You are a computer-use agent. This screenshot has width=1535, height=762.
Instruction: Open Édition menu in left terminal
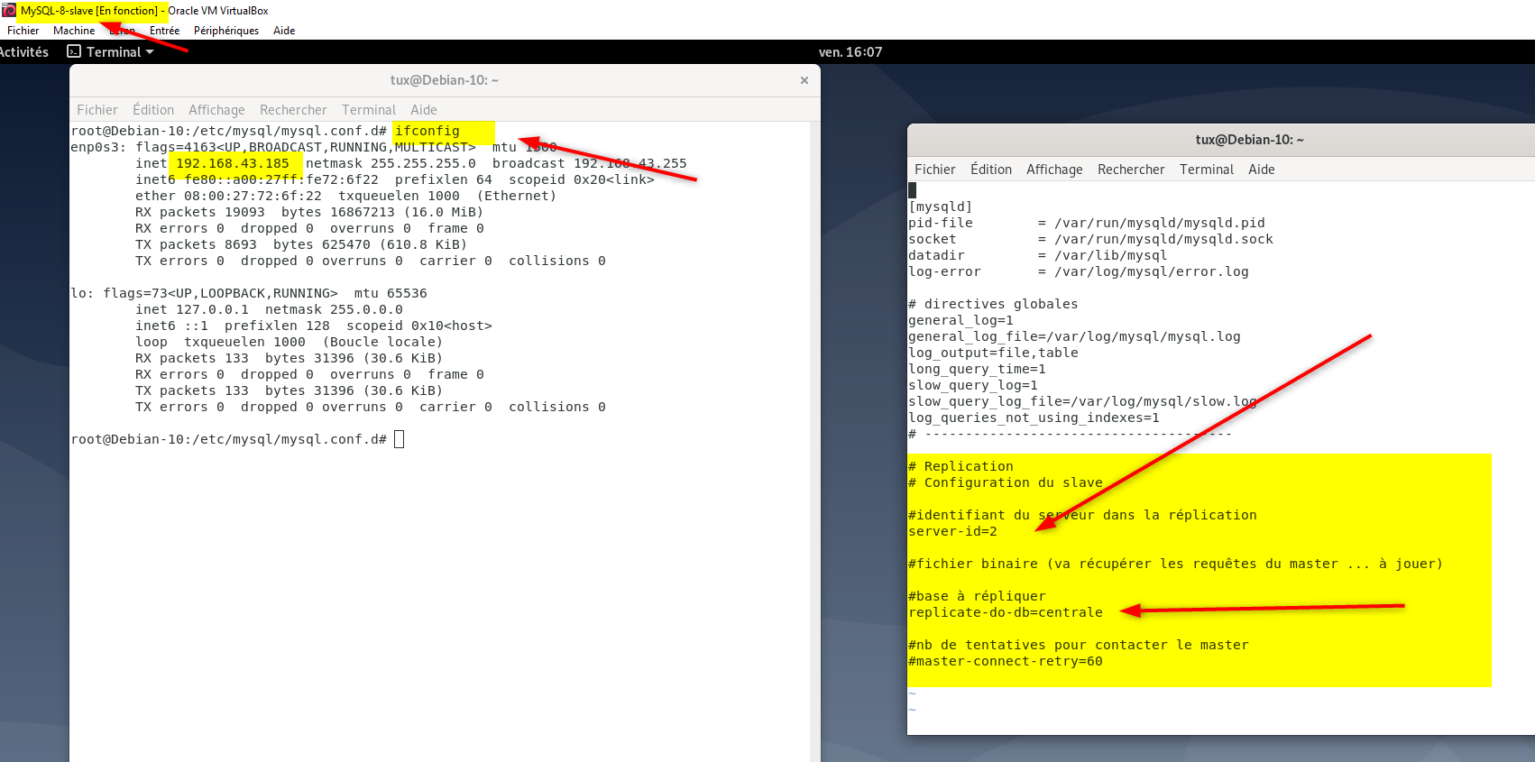(x=153, y=110)
